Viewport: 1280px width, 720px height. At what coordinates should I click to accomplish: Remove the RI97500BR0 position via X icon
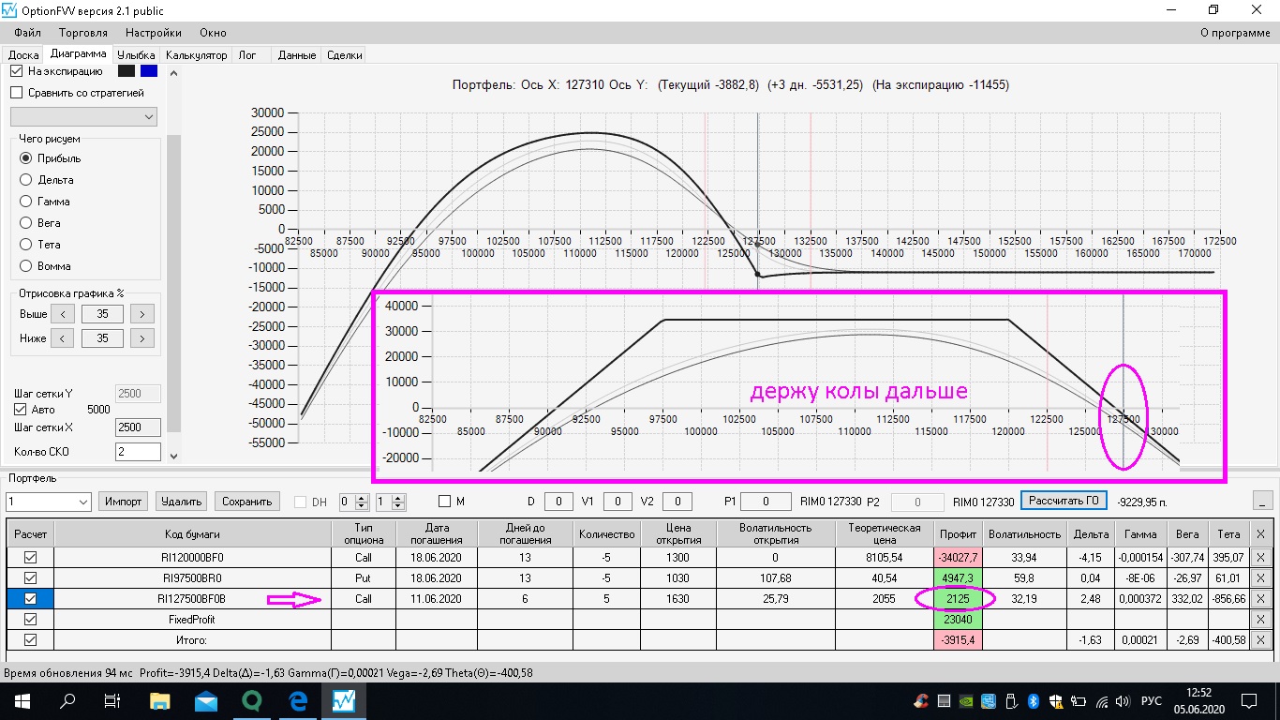[1260, 577]
